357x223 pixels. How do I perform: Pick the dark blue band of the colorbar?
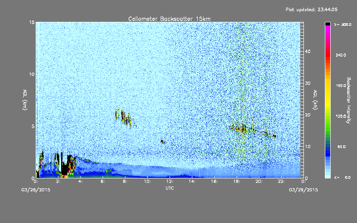coord(328,151)
